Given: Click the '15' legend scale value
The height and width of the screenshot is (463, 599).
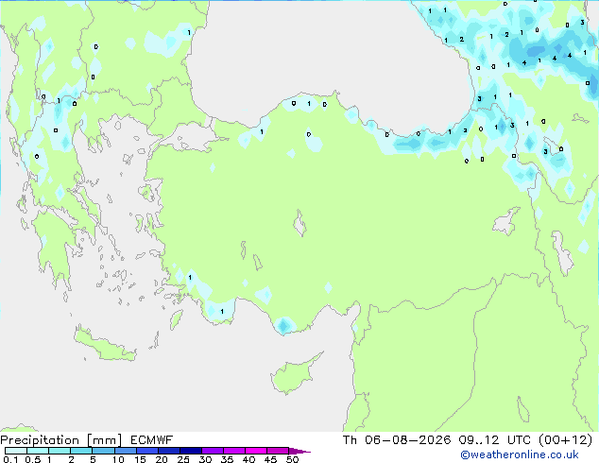Looking at the screenshot, I should (140, 459).
